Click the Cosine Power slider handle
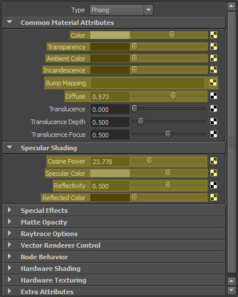 point(149,161)
